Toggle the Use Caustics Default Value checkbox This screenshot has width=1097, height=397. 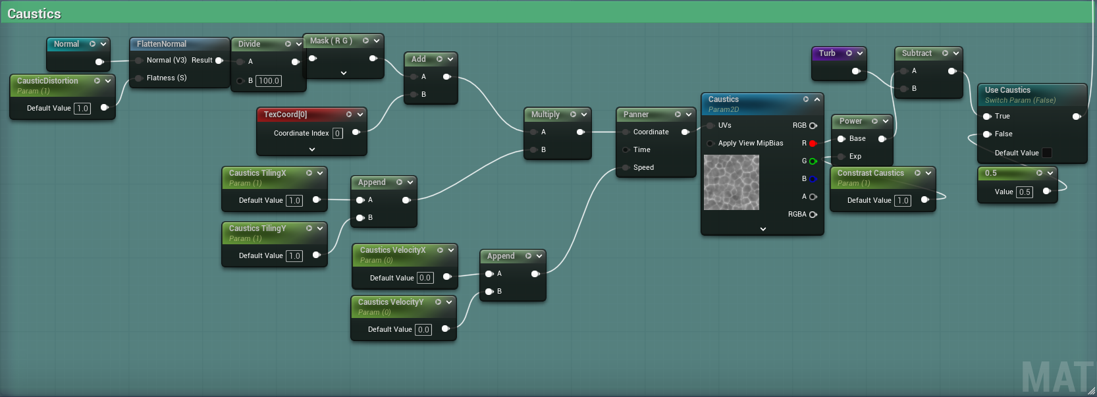coord(1046,153)
